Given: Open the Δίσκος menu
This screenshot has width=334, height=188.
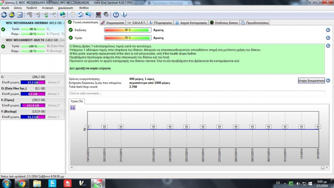Looking at the screenshot, I should [18, 8].
